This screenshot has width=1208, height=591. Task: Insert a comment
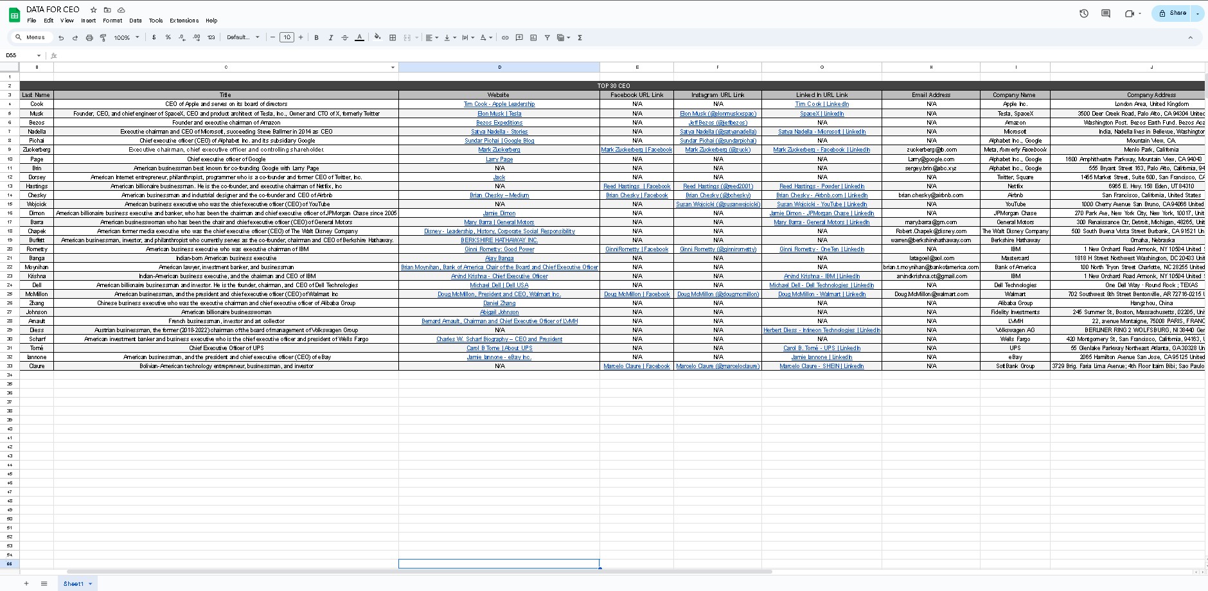519,38
